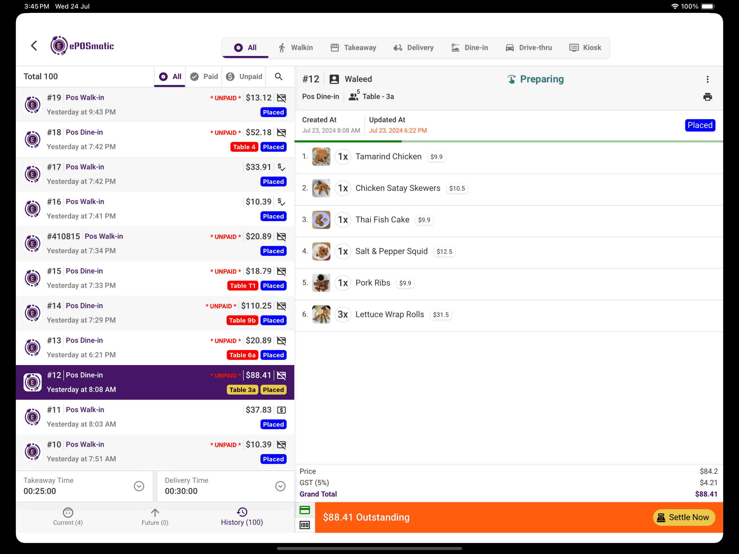Click the back arrow icon
The height and width of the screenshot is (554, 739).
pos(34,46)
